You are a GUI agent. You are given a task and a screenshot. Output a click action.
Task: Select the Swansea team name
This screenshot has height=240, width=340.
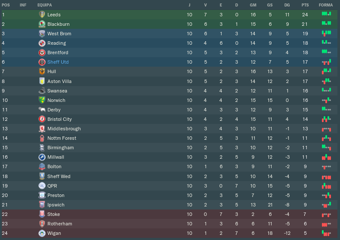pos(57,91)
